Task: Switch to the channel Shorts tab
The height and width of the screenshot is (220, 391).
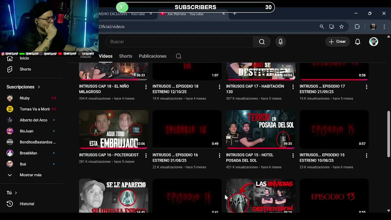Action: click(x=126, y=56)
